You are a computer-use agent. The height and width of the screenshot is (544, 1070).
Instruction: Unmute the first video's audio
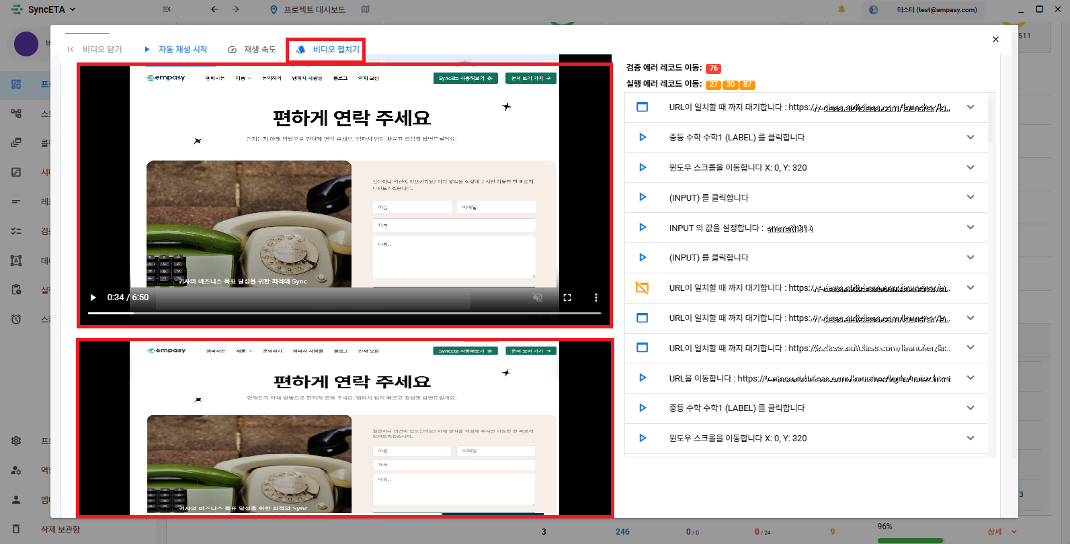(x=538, y=298)
